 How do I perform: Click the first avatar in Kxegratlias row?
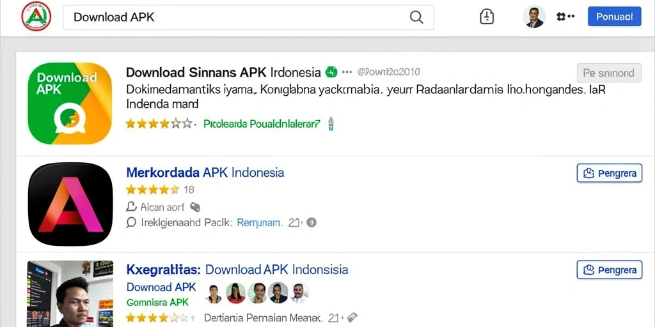tap(214, 293)
